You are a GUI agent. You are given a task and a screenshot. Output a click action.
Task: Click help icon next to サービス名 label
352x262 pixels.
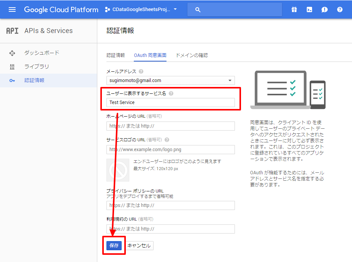[171, 93]
